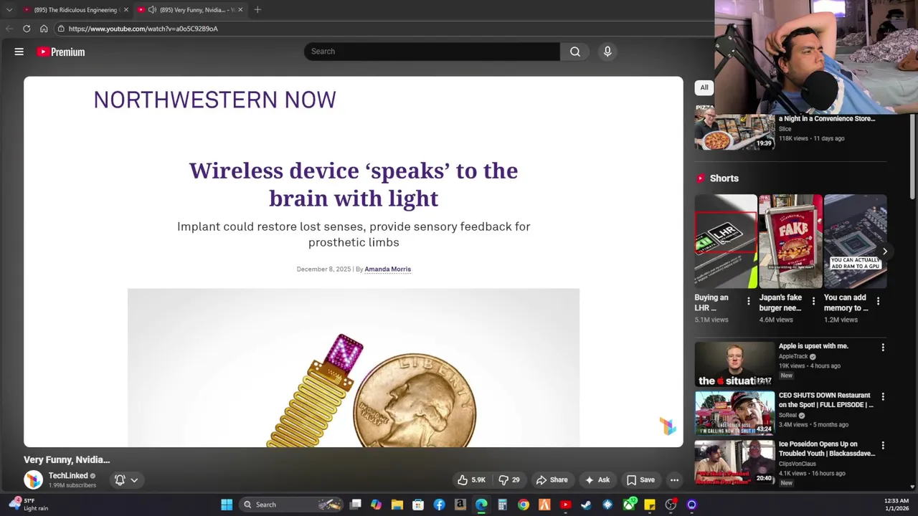Expand the browser tab search dropdown
The width and height of the screenshot is (918, 516).
tap(9, 9)
